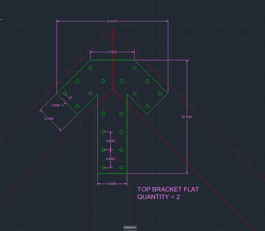This screenshot has height=231, width=265.
Task: Select the top green edge of the bracket
Action: tap(112, 60)
